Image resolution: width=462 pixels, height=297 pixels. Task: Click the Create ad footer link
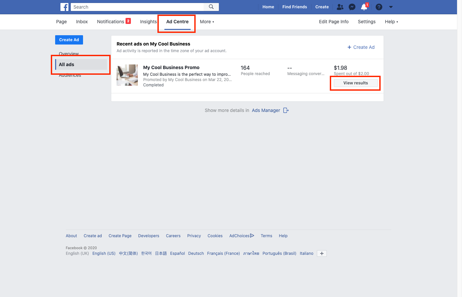point(93,236)
